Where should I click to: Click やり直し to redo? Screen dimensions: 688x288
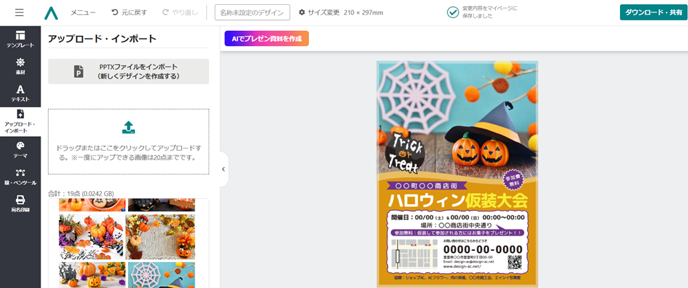pyautogui.click(x=180, y=12)
